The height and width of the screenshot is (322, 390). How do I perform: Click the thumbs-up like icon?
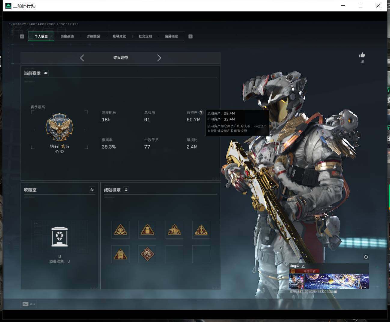pos(362,55)
